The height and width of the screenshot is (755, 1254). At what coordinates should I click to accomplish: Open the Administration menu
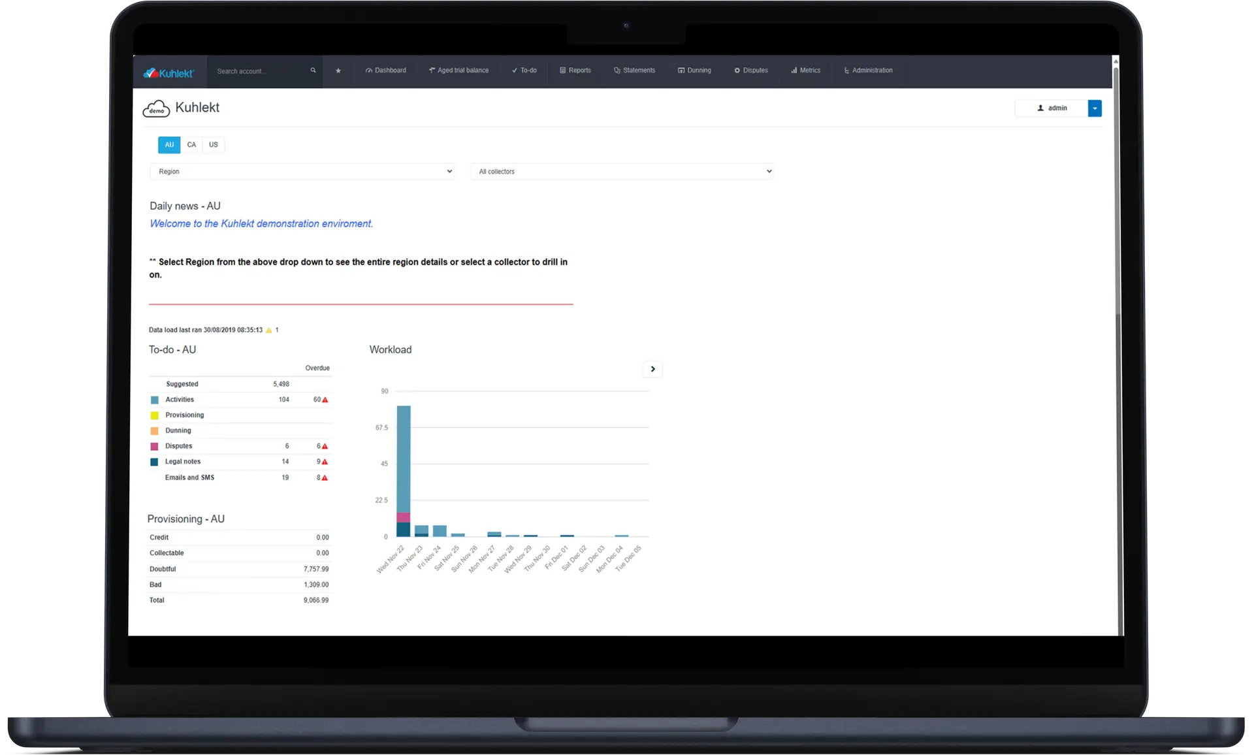click(868, 70)
